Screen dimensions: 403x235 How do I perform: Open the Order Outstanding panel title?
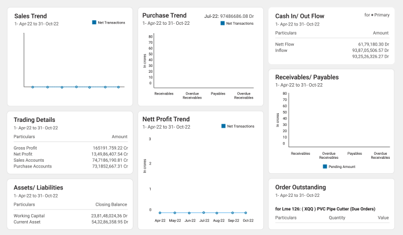[x=300, y=187]
